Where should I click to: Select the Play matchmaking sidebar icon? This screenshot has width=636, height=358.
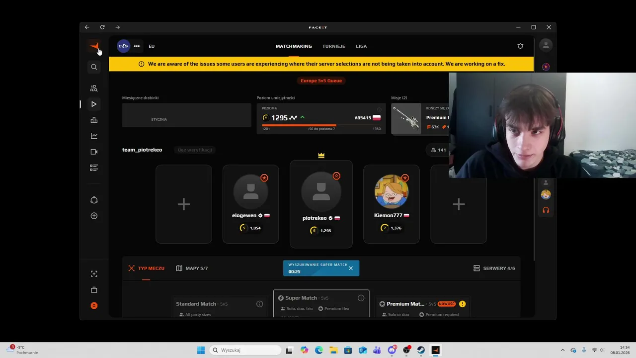click(94, 104)
